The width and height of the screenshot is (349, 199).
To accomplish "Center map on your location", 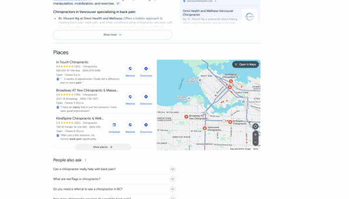I will (255, 126).
